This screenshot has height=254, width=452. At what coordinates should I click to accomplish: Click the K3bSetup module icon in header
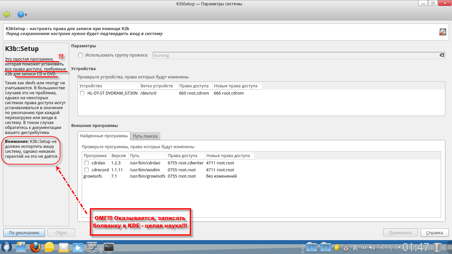coord(443,32)
